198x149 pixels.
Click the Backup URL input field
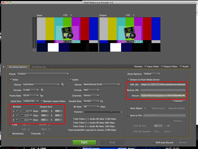[x=163, y=90]
